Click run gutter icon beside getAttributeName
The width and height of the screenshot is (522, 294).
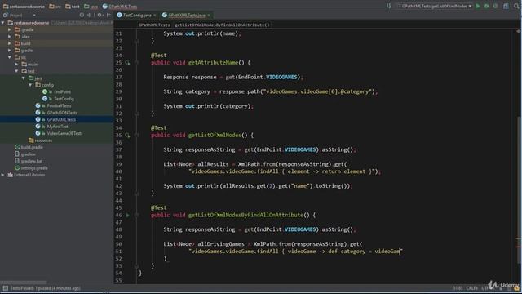pyautogui.click(x=127, y=63)
